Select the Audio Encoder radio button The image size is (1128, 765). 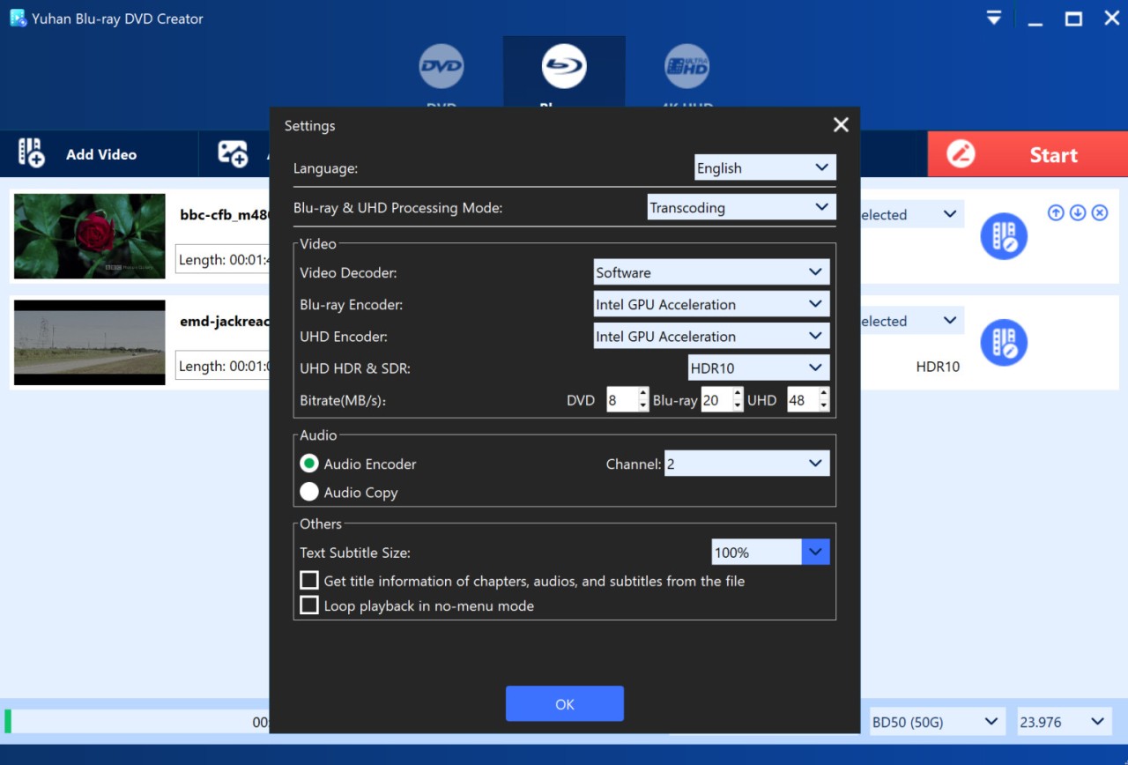309,464
